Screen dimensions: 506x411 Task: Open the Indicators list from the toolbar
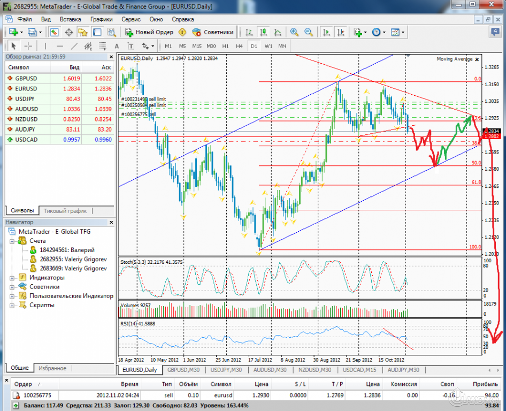click(359, 32)
